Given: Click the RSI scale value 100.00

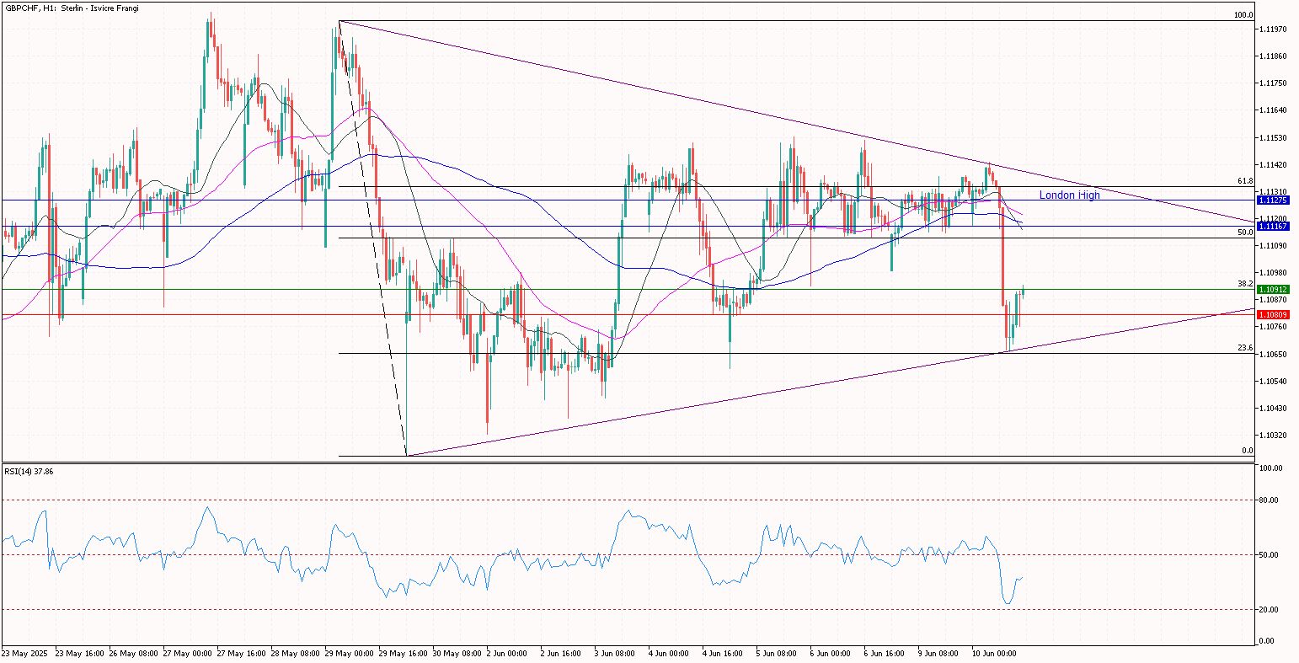Looking at the screenshot, I should 1272,468.
